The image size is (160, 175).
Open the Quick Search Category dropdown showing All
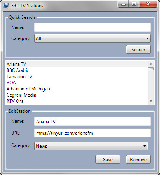[92, 38]
